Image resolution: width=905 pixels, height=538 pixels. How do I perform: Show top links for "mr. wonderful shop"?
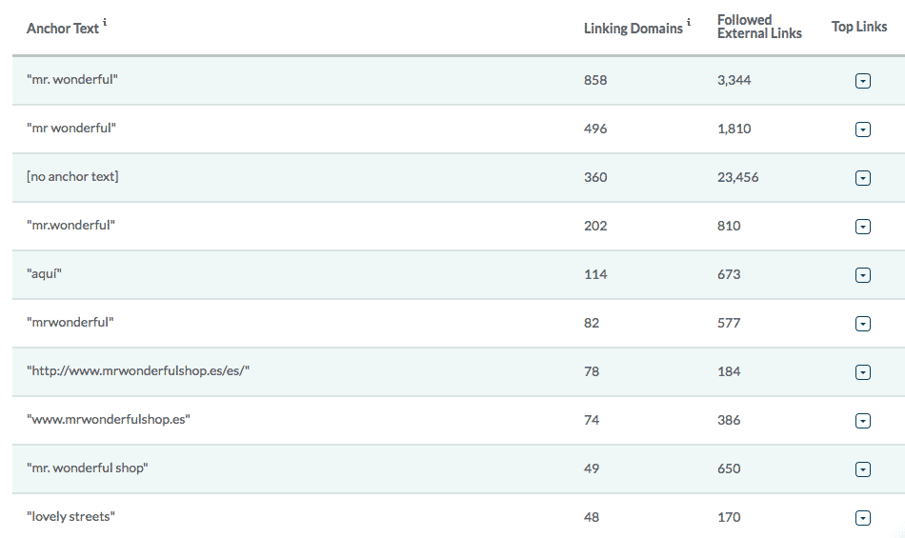pos(863,469)
